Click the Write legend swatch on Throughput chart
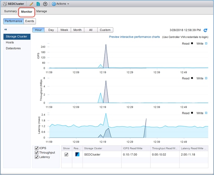Viewport: 214px width, 175px height. click(206, 78)
